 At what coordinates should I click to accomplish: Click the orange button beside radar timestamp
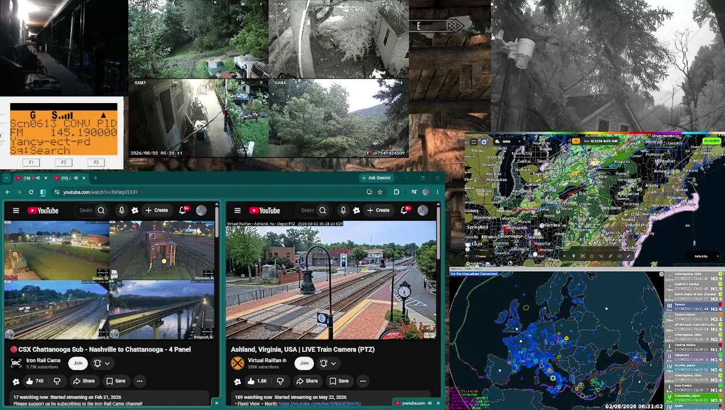(x=576, y=141)
